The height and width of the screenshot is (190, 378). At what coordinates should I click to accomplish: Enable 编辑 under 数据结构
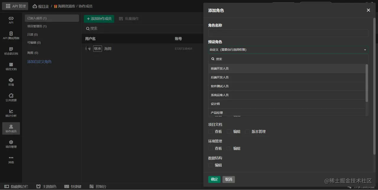(210, 165)
